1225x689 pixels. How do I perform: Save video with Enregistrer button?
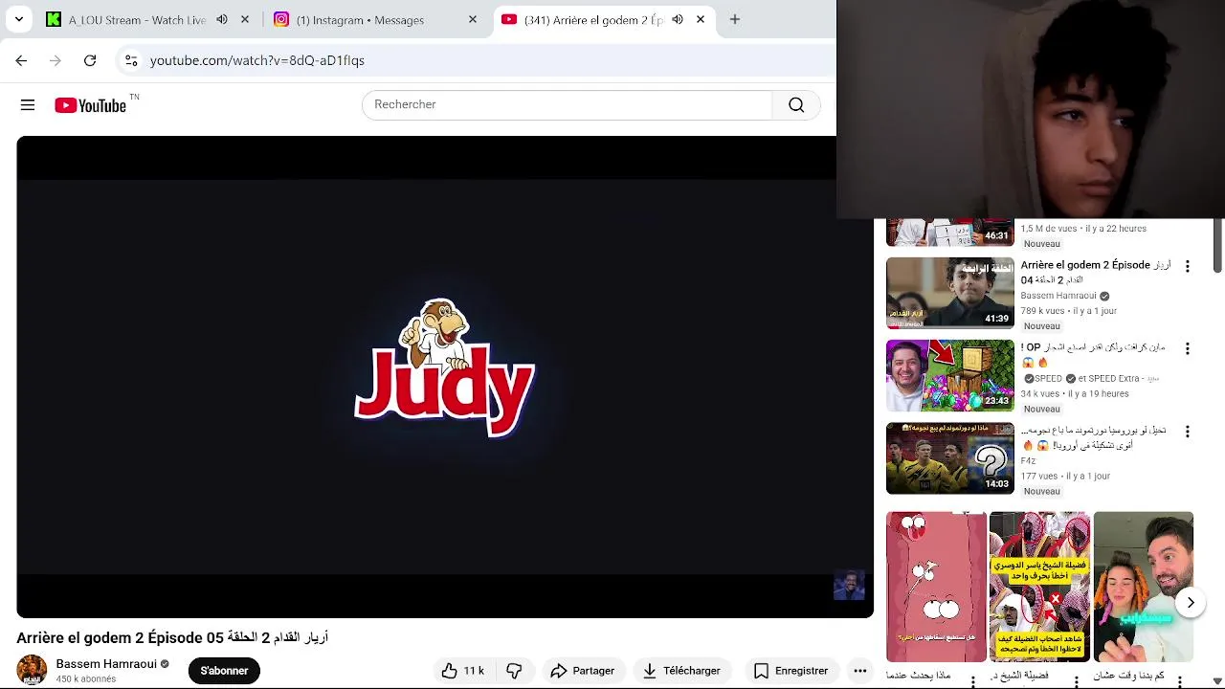tap(791, 671)
